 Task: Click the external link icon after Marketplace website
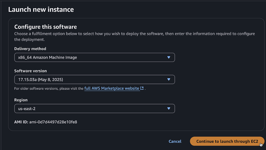pyautogui.click(x=142, y=88)
